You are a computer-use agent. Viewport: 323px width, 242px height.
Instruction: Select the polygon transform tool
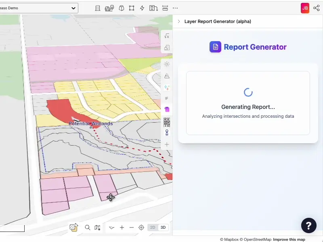coord(132,8)
